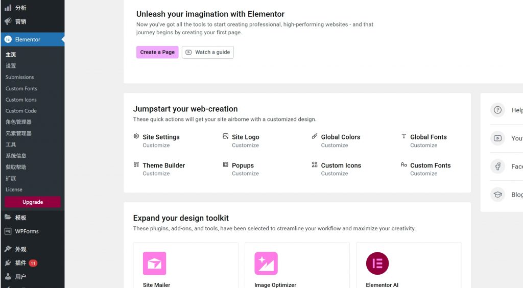Click Customize under Popups
This screenshot has width=523, height=288.
(x=245, y=173)
